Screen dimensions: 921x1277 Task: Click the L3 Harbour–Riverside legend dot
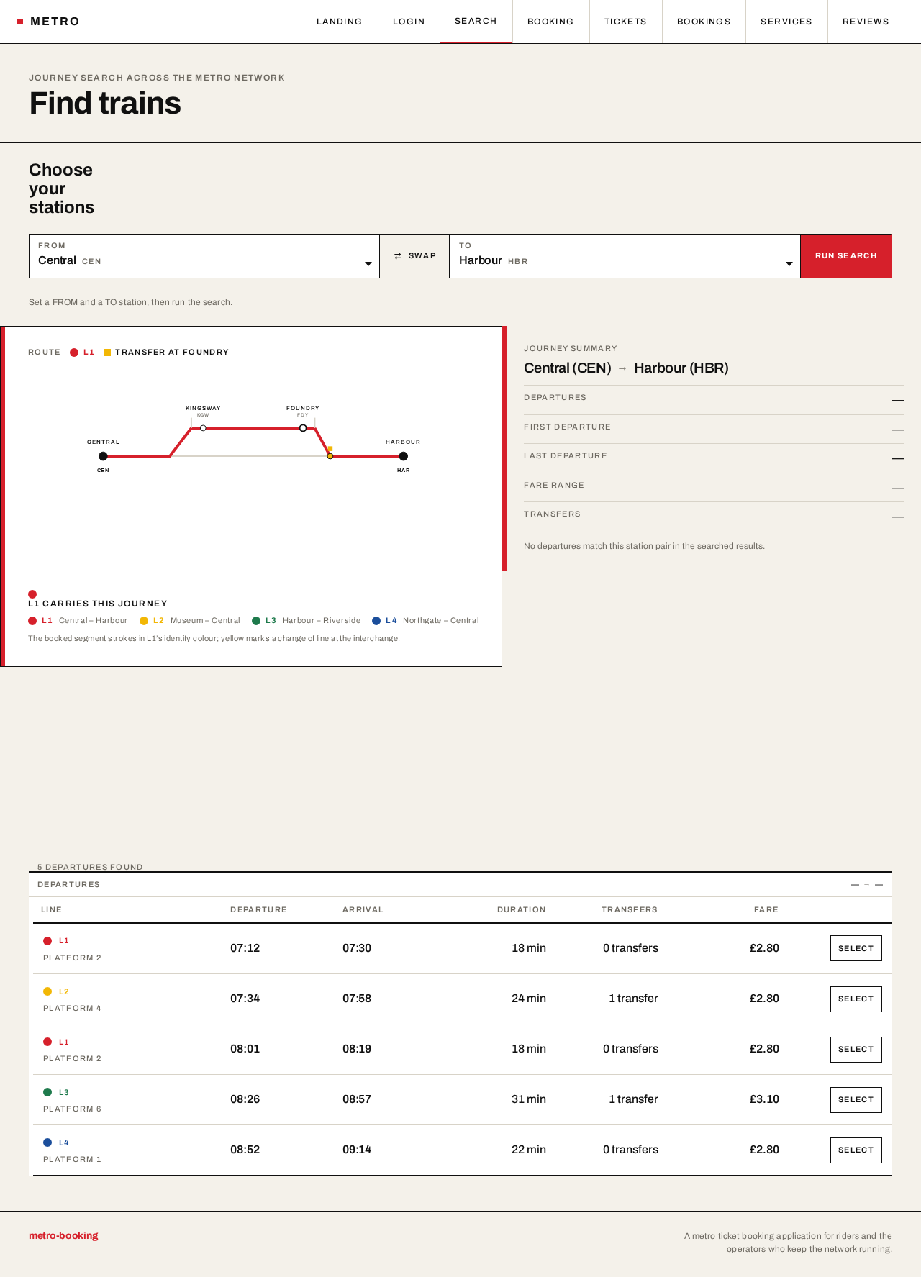pos(256,621)
